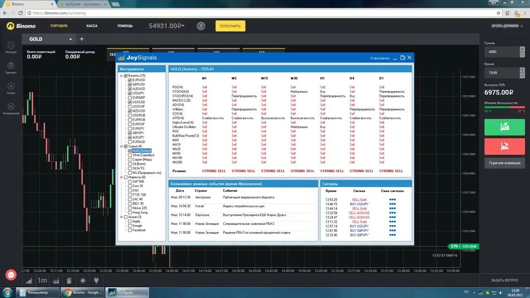
Task: Focus the browser address bar
Action: (261, 13)
